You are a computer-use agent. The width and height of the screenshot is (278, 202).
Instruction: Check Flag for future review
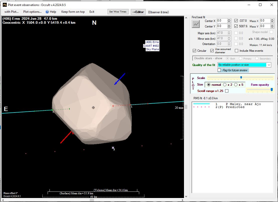tap(219, 70)
